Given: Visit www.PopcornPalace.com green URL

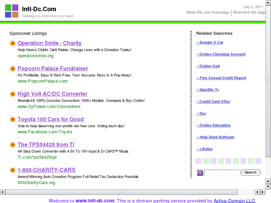Looking at the screenshot, I should pos(42,81).
